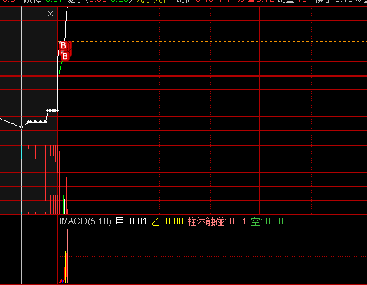Click the green 空: 0.00 label
The image size is (367, 285).
coord(267,221)
